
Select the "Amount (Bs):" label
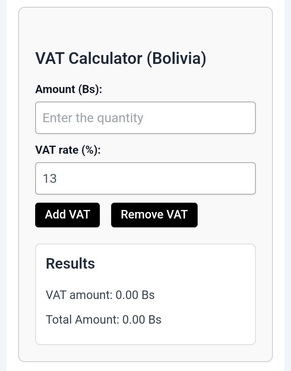tap(69, 89)
